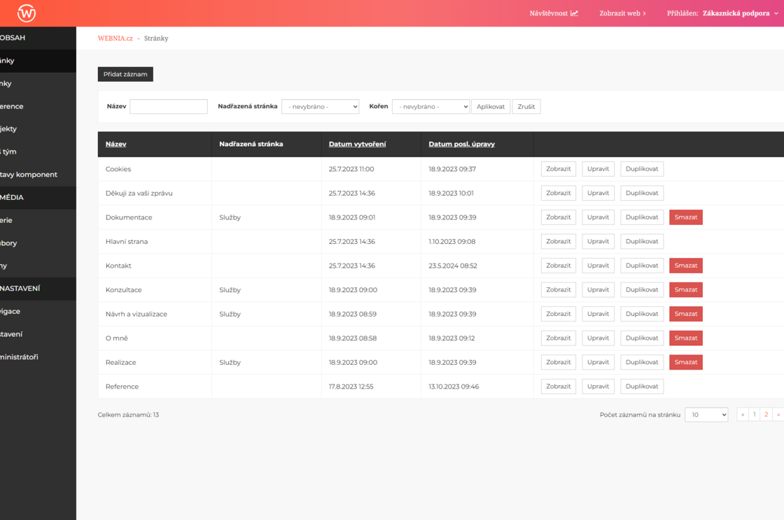Duplicate the Cookies page
The width and height of the screenshot is (784, 520).
click(x=641, y=168)
